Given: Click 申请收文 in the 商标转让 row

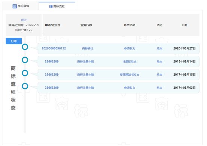Looking at the screenshot, I should [x=130, y=48].
